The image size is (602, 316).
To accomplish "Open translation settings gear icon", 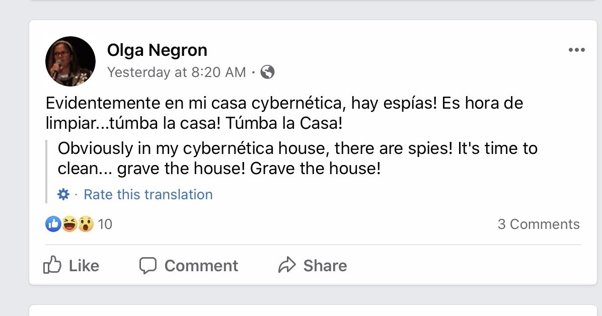I will pos(63,194).
